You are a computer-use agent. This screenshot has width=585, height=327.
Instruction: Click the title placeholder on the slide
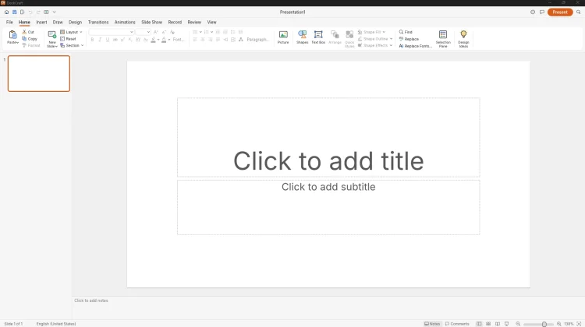coord(328,137)
